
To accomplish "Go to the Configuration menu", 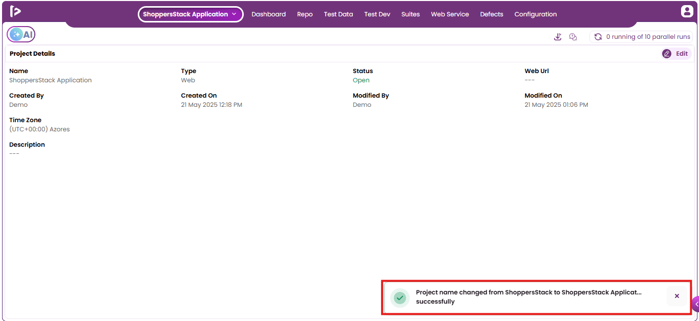I will [x=536, y=14].
